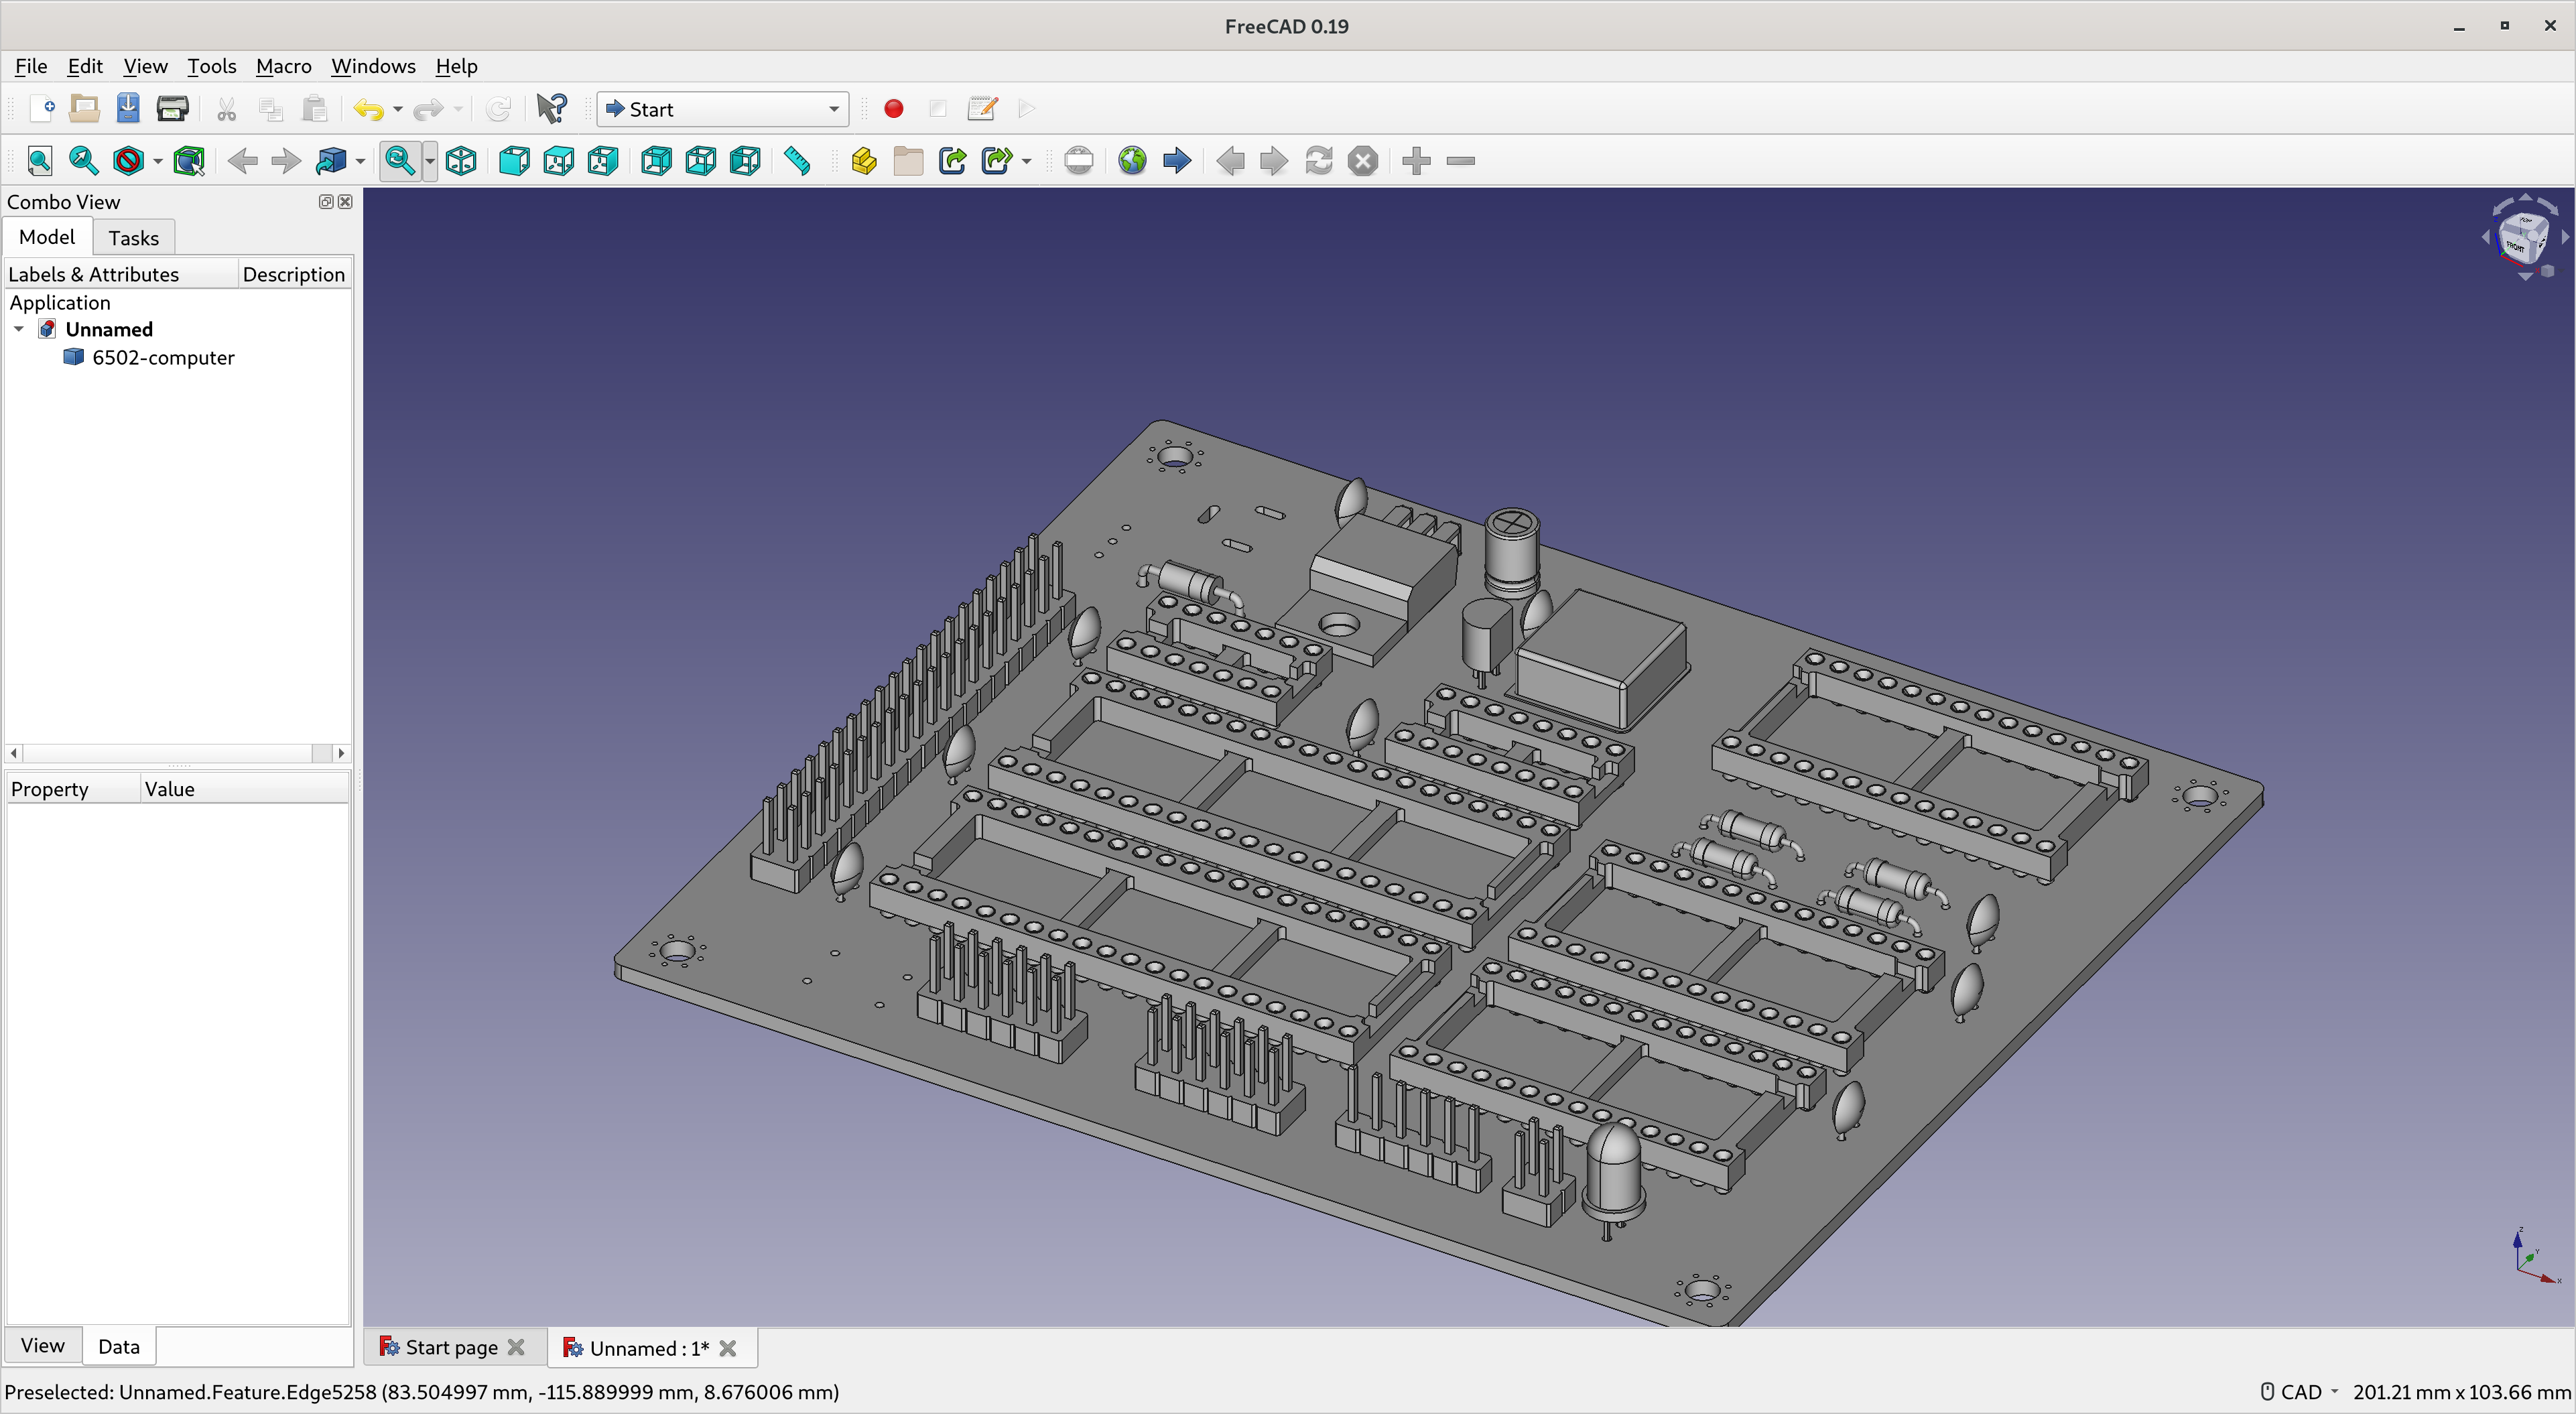
Task: Toggle Combo View floating panel button
Action: 326,202
